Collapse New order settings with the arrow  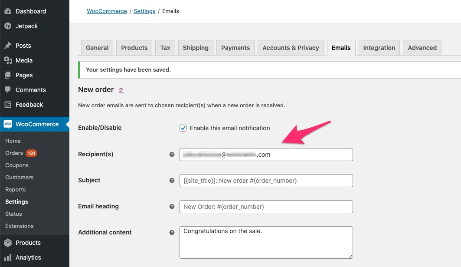pyautogui.click(x=120, y=90)
